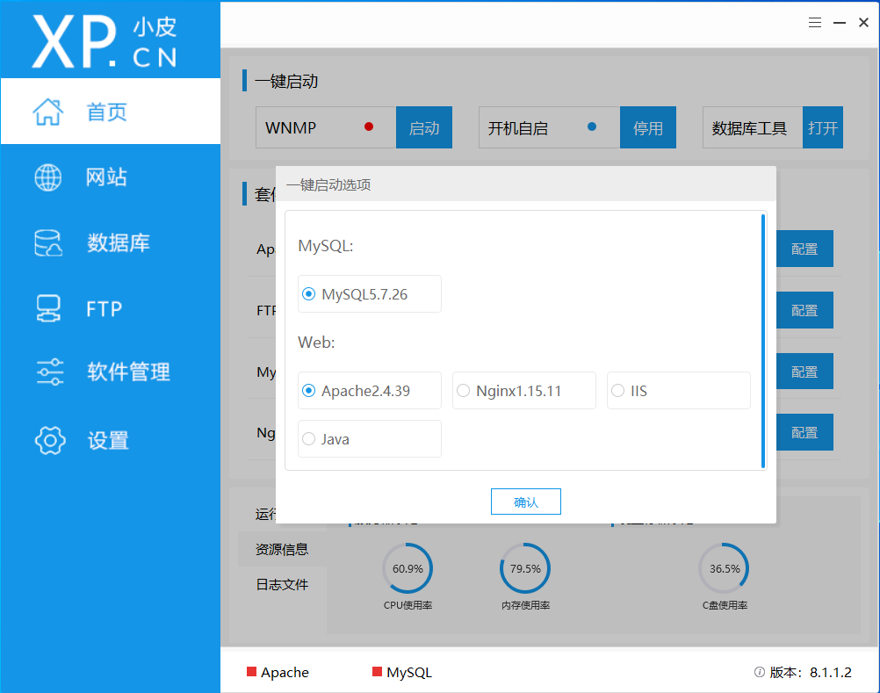
Task: Click 配置 button in FTP row
Action: tap(804, 310)
